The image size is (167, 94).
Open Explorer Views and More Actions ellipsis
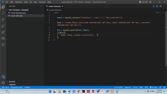click(41, 6)
